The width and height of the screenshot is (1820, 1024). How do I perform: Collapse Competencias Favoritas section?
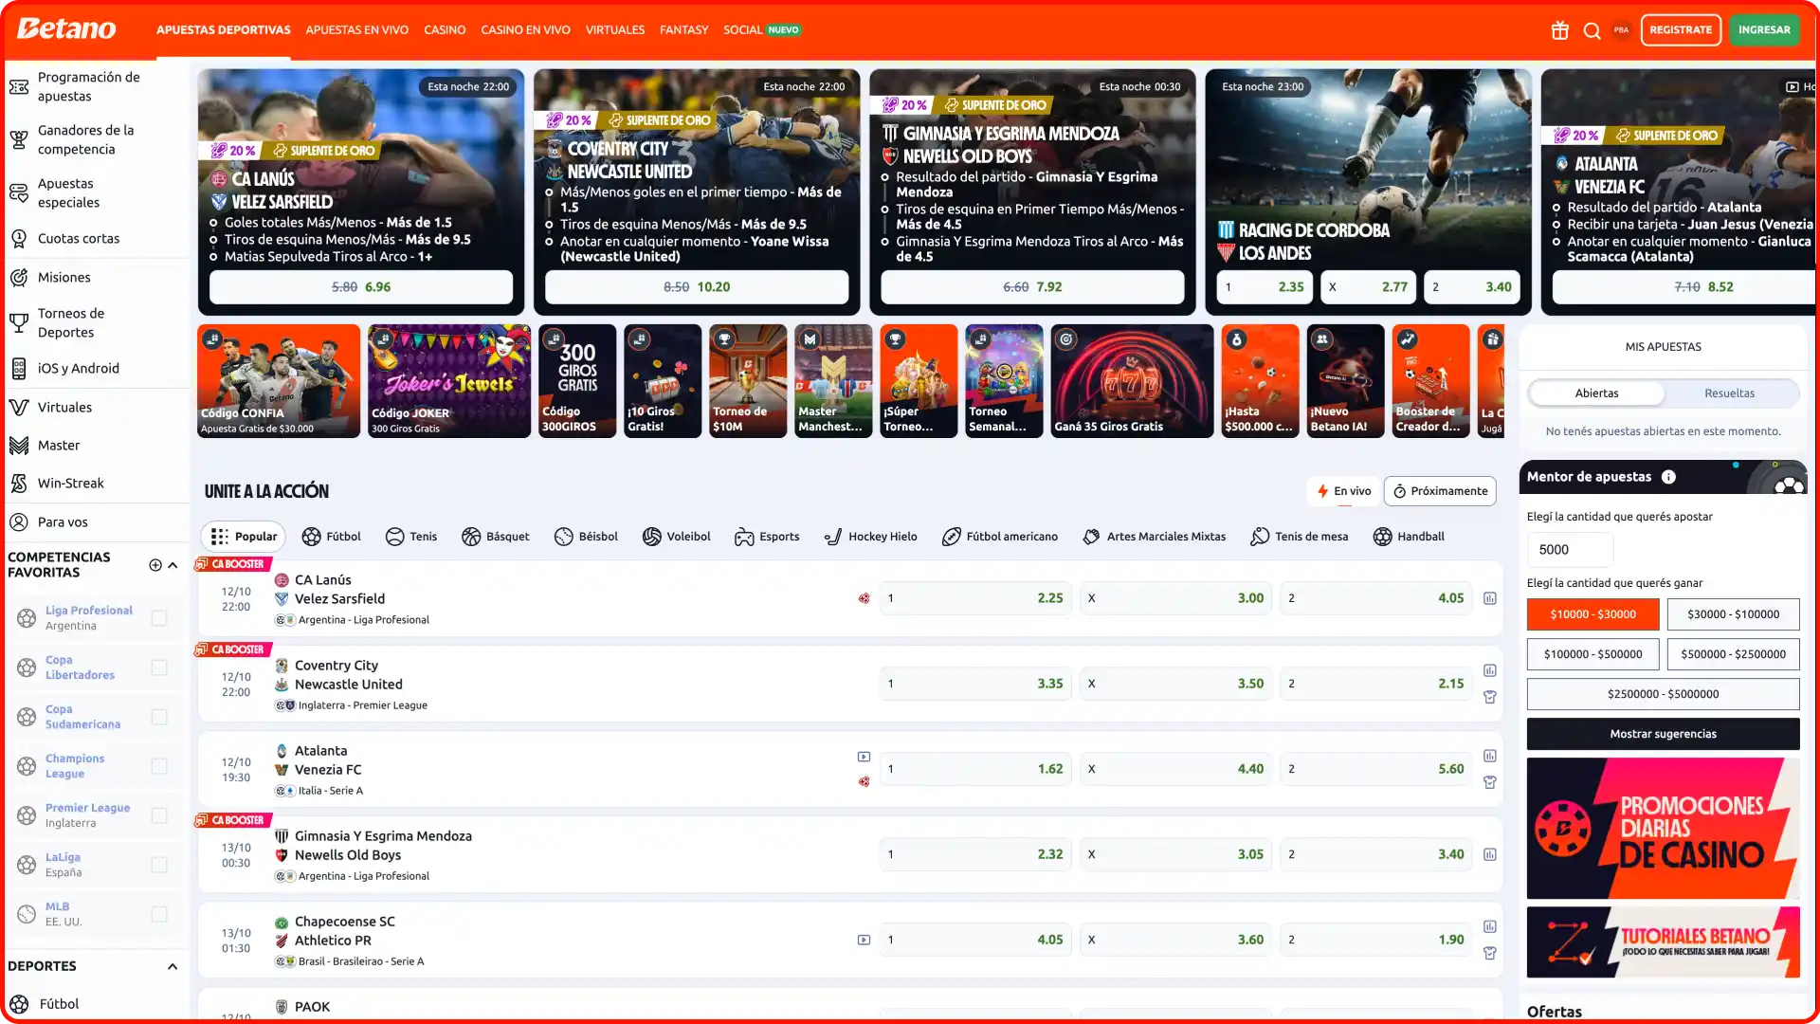173,565
